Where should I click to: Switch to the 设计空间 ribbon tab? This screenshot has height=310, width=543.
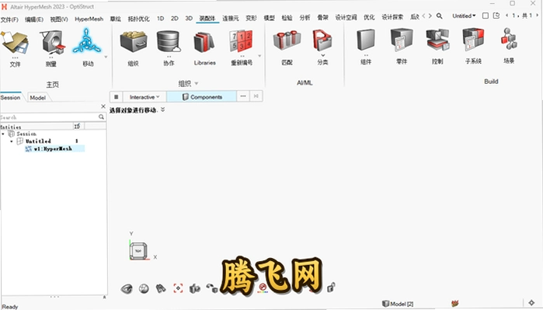point(346,17)
